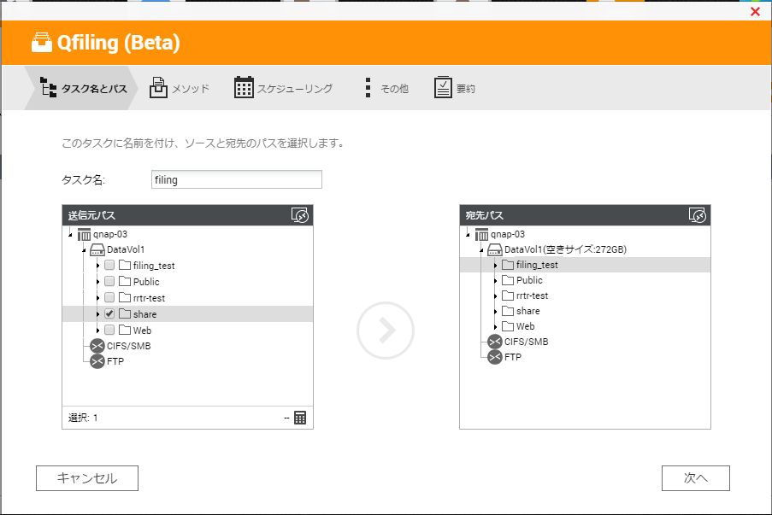Image resolution: width=772 pixels, height=515 pixels.
Task: Switch to the スケジューリング step tab
Action: [284, 88]
